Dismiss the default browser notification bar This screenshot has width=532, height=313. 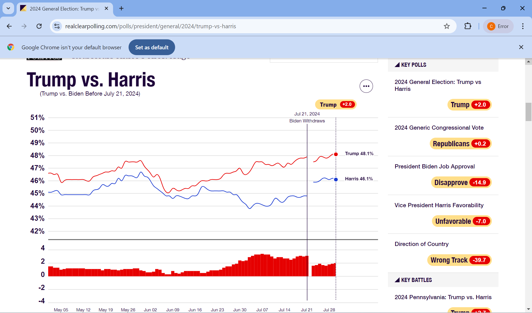click(521, 47)
